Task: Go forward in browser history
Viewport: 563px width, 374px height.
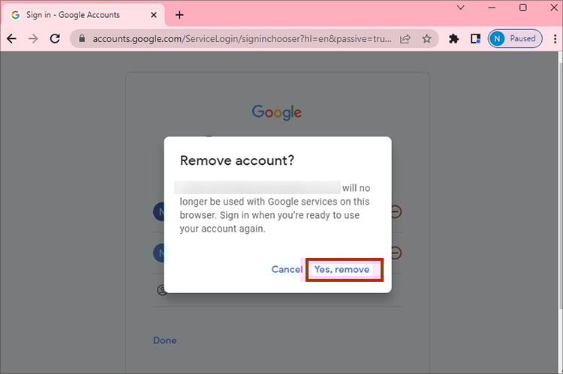Action: pos(33,38)
